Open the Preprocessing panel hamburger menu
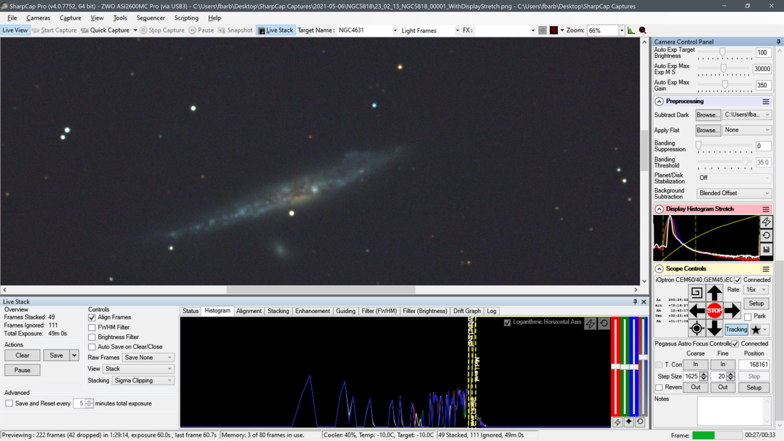784x441 pixels. tap(766, 102)
